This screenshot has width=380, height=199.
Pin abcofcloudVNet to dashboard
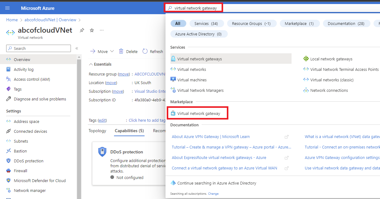pos(82,30)
